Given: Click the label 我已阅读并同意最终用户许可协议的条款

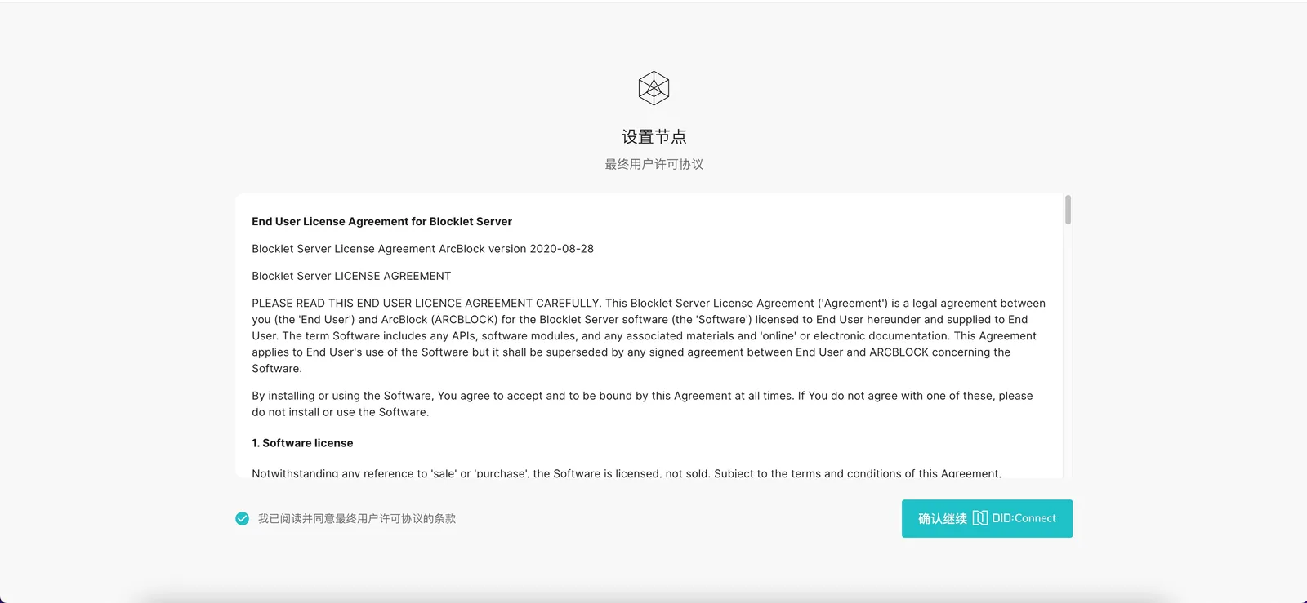Looking at the screenshot, I should click(x=357, y=519).
